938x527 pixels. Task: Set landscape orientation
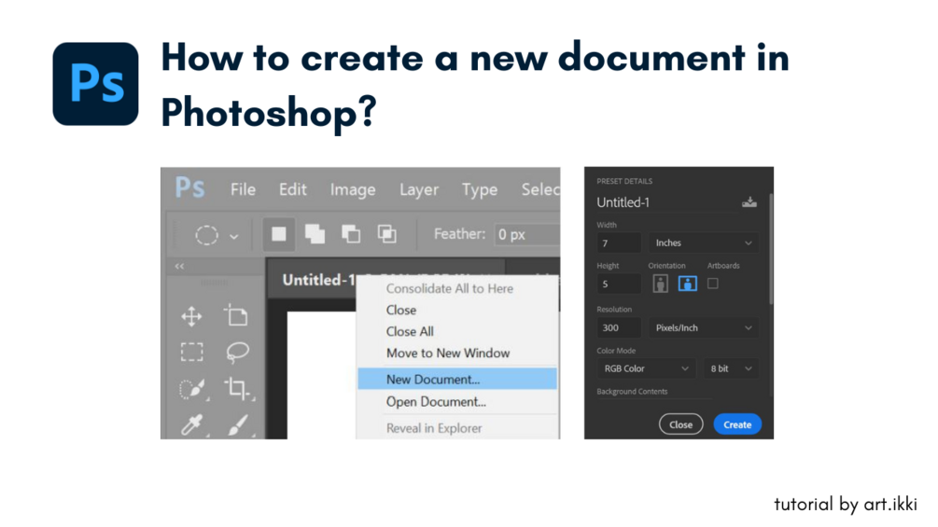coord(687,284)
